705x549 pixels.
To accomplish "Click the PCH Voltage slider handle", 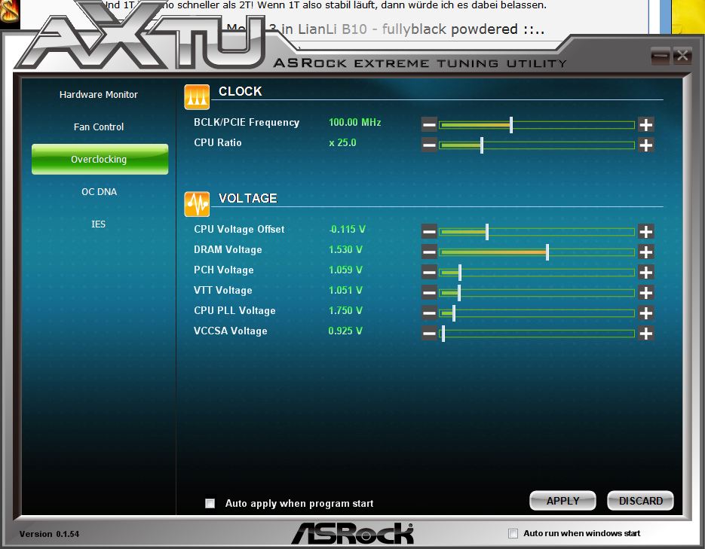I will 459,273.
